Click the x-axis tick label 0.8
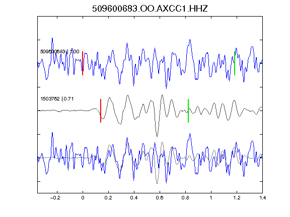The width and height of the screenshot is (290, 217). click(185, 198)
